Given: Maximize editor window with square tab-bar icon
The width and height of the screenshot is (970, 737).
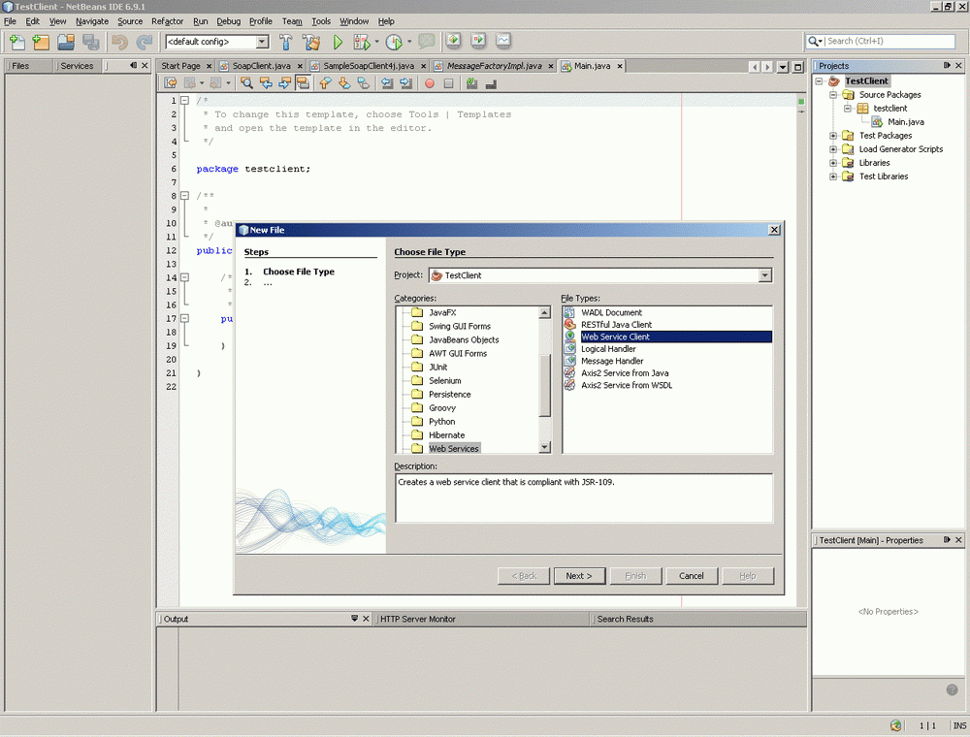Looking at the screenshot, I should point(798,67).
